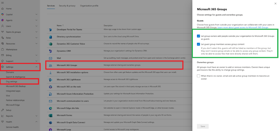Image resolution: width=279 pixels, height=131 pixels.
Task: Open the Organization profile tab
Action: click(89, 6)
